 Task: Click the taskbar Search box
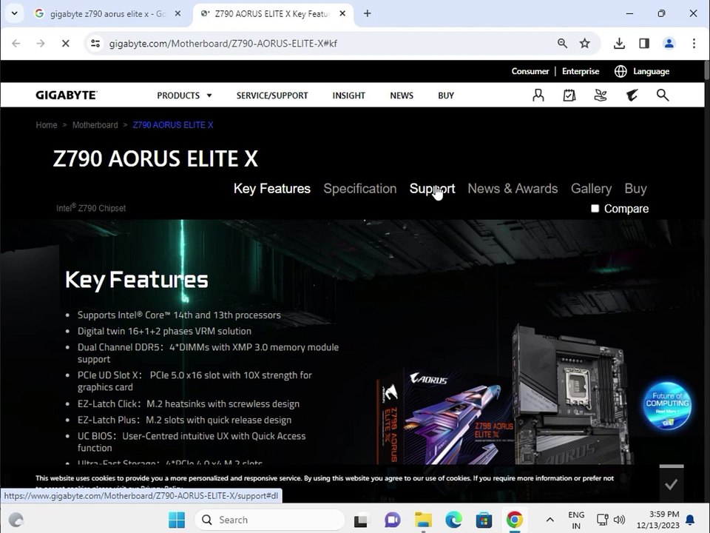(x=270, y=520)
